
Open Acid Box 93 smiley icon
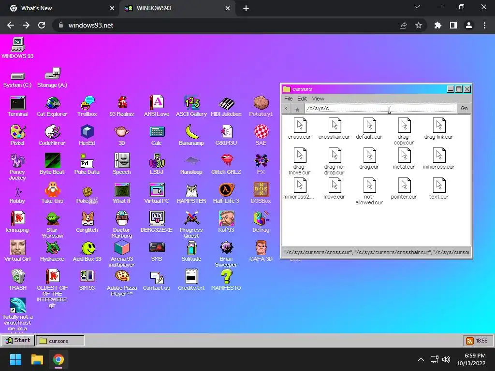87,251
